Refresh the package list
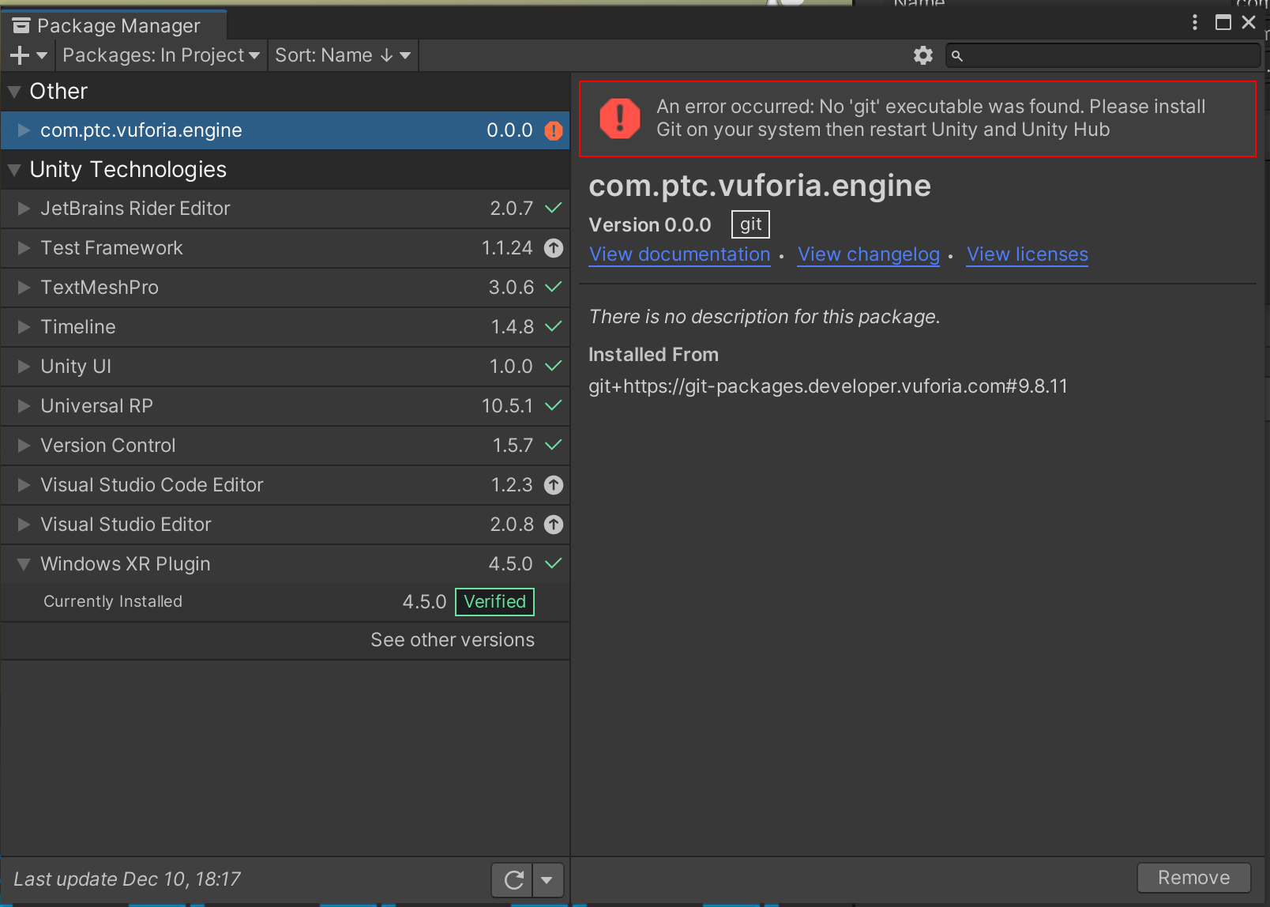This screenshot has width=1270, height=907. pos(513,879)
